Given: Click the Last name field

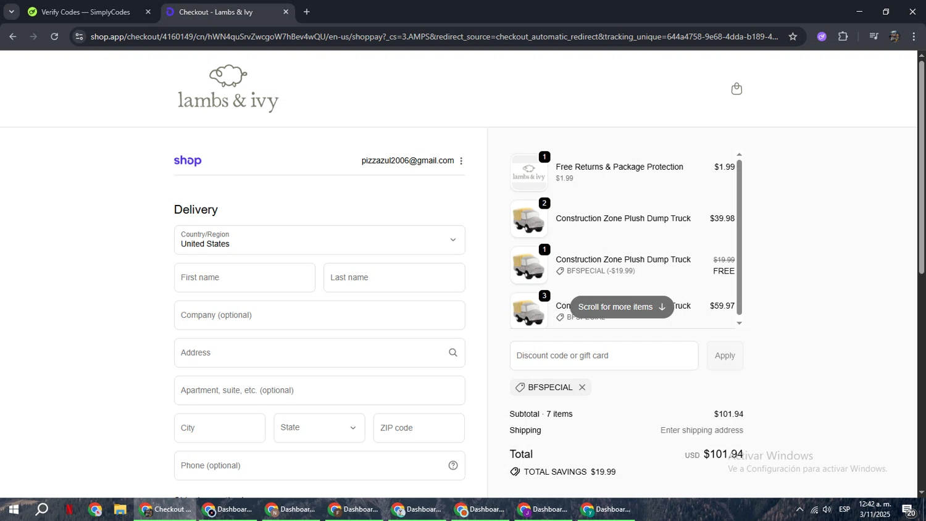Looking at the screenshot, I should pyautogui.click(x=394, y=278).
